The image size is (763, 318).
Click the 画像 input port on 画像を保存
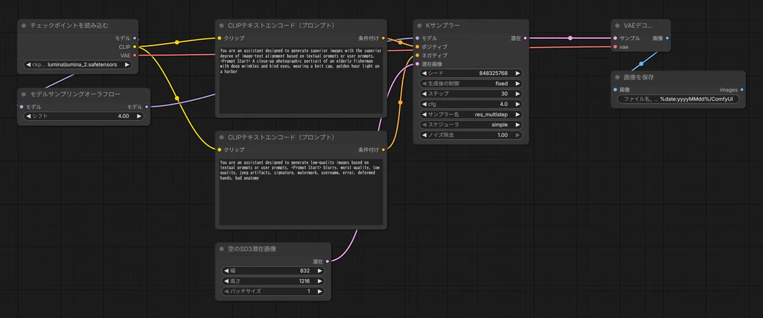[x=615, y=89]
